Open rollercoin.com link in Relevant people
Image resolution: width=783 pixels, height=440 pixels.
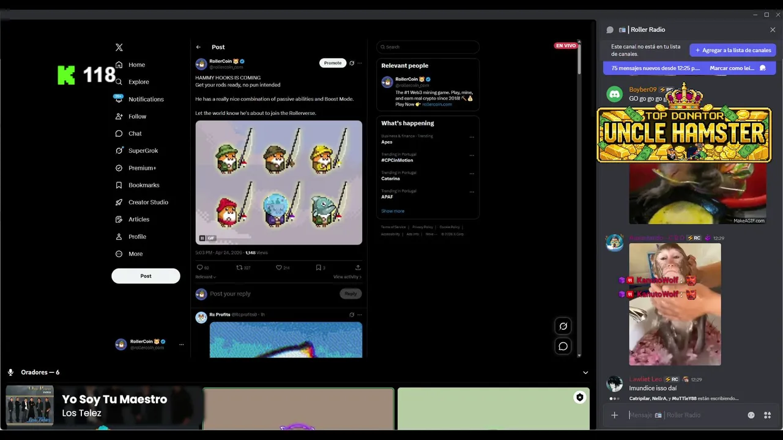pyautogui.click(x=437, y=105)
